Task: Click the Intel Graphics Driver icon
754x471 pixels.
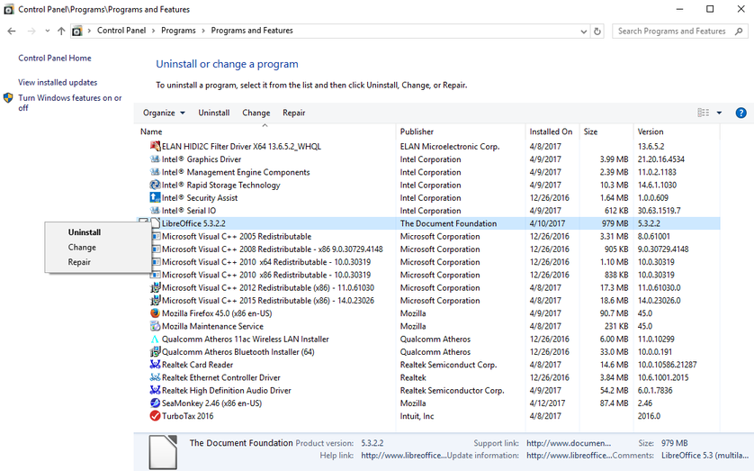Action: pyautogui.click(x=155, y=159)
